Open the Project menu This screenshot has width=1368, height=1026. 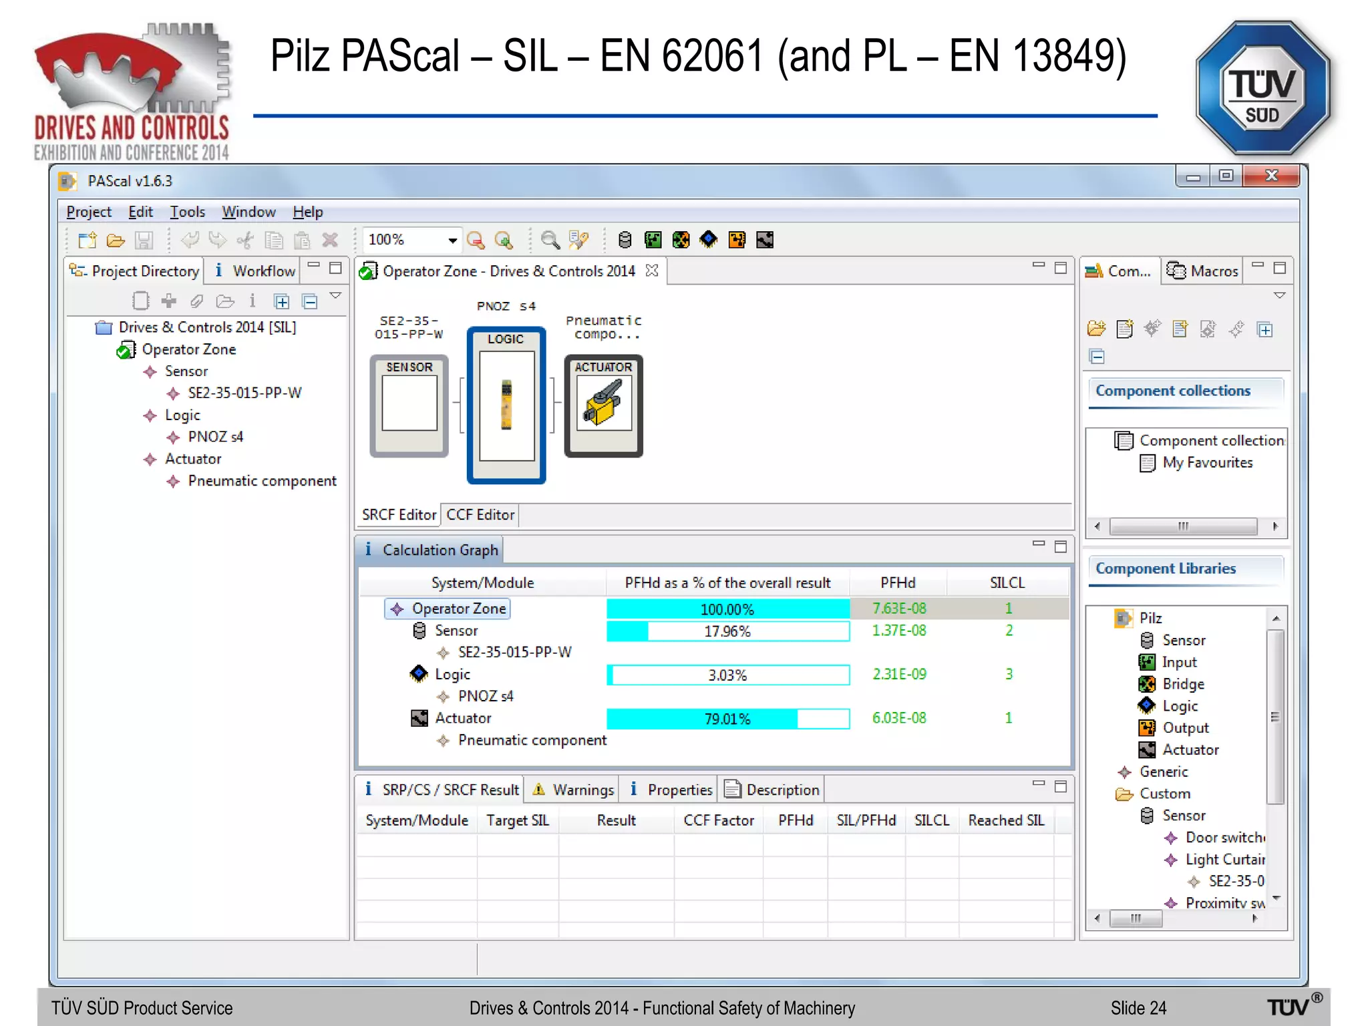[x=89, y=212]
